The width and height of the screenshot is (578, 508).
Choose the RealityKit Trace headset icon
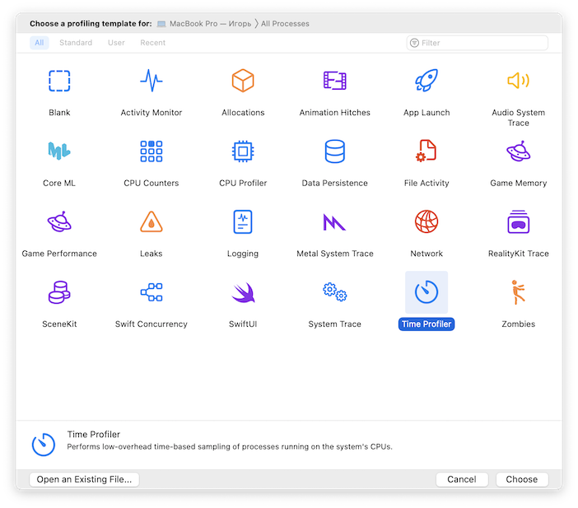[x=518, y=222]
